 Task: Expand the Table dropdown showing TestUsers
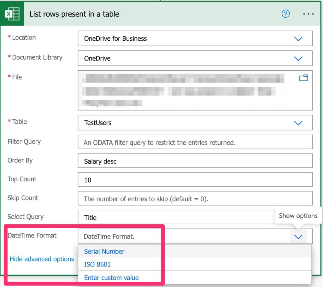tap(298, 123)
